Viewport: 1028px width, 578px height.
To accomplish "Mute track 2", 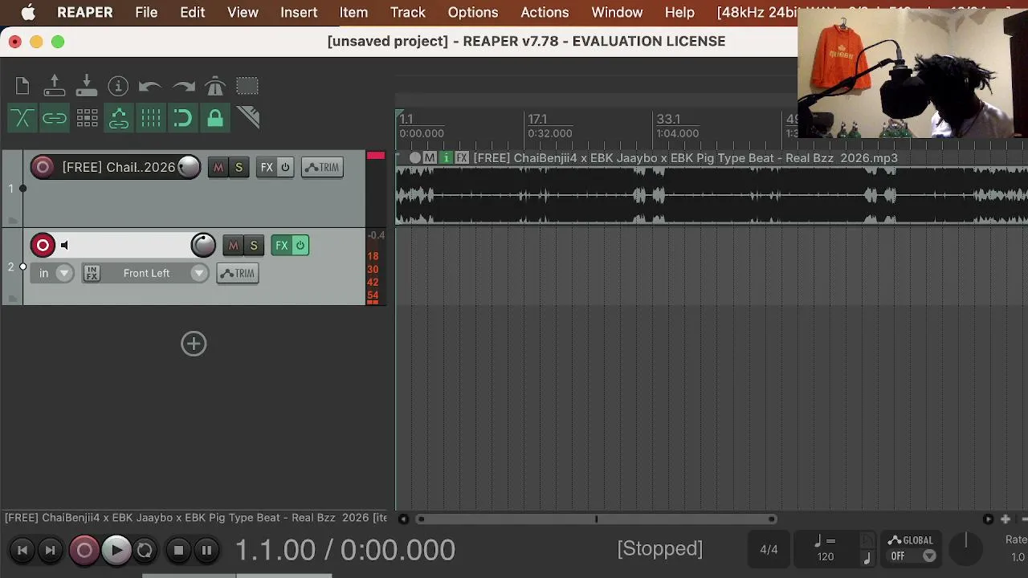I will 233,246.
